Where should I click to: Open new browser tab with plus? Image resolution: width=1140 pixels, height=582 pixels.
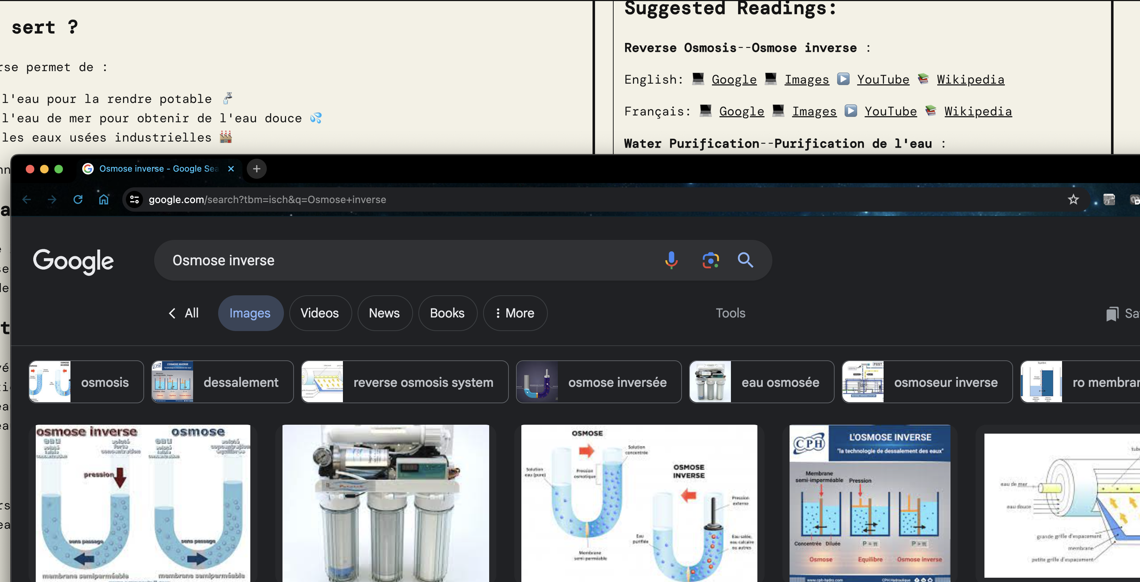(x=256, y=169)
